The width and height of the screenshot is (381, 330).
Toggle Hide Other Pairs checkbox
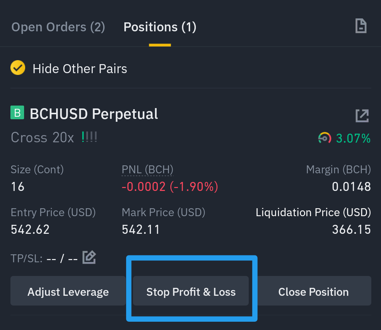18,67
